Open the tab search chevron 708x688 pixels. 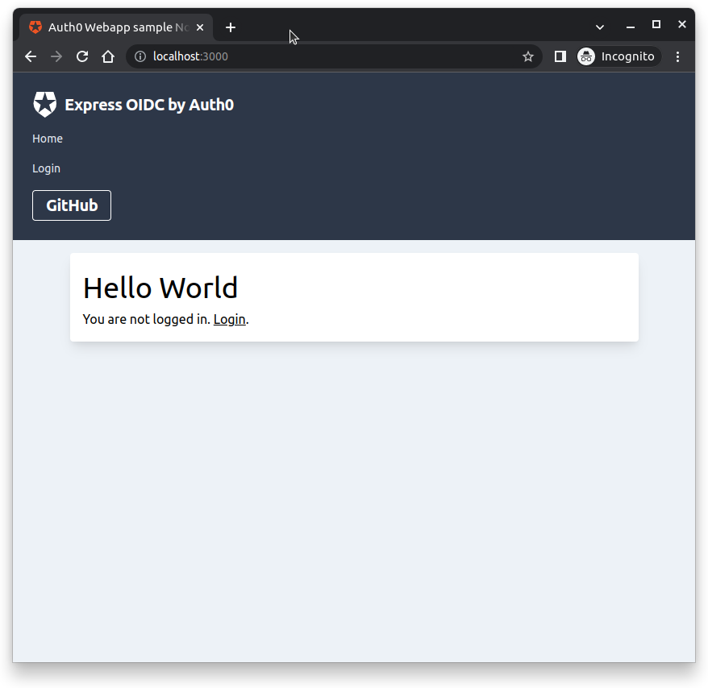point(599,27)
